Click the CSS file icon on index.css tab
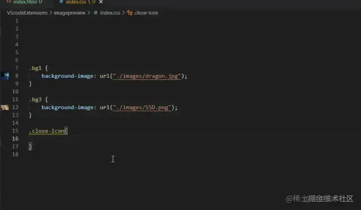Viewport: 361px width, 210px height. click(61, 2)
